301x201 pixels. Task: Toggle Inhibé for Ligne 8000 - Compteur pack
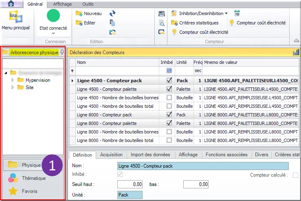point(169,114)
